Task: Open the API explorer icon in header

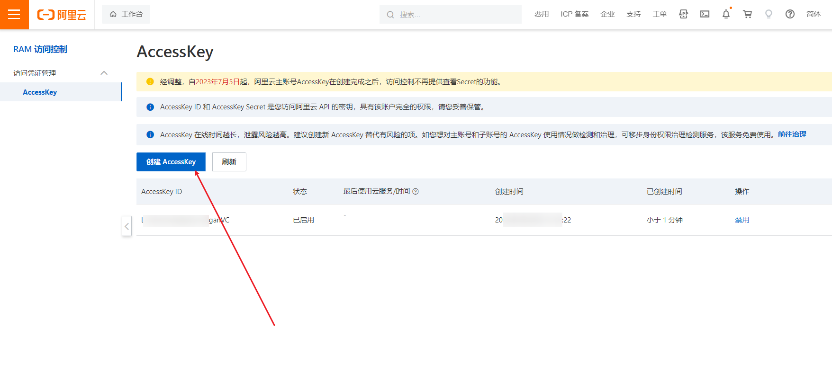Action: click(683, 14)
